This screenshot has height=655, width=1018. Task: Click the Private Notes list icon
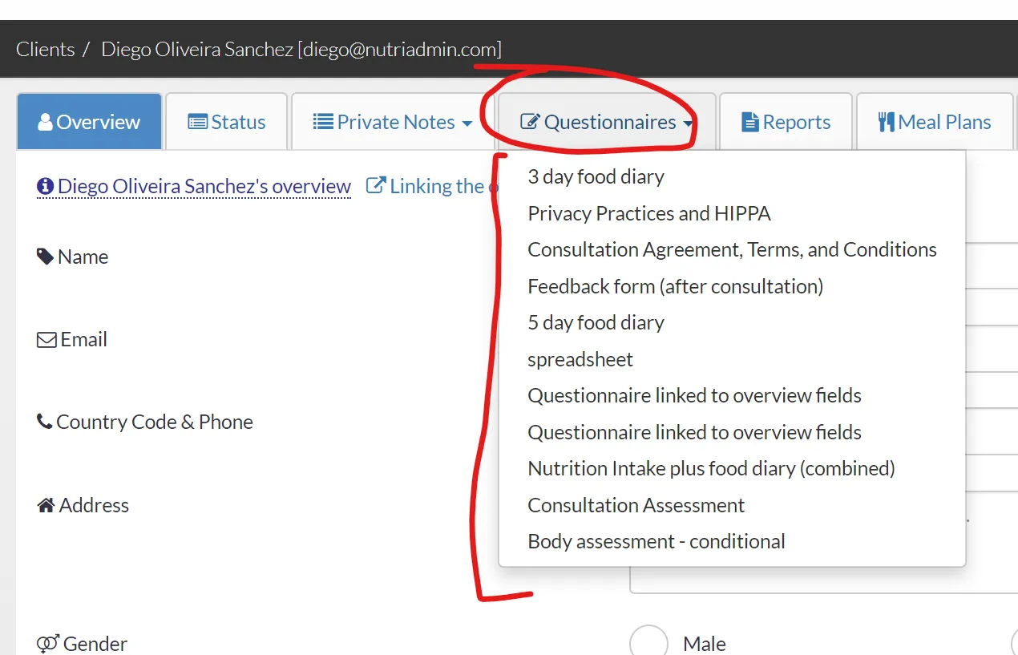[x=322, y=123]
